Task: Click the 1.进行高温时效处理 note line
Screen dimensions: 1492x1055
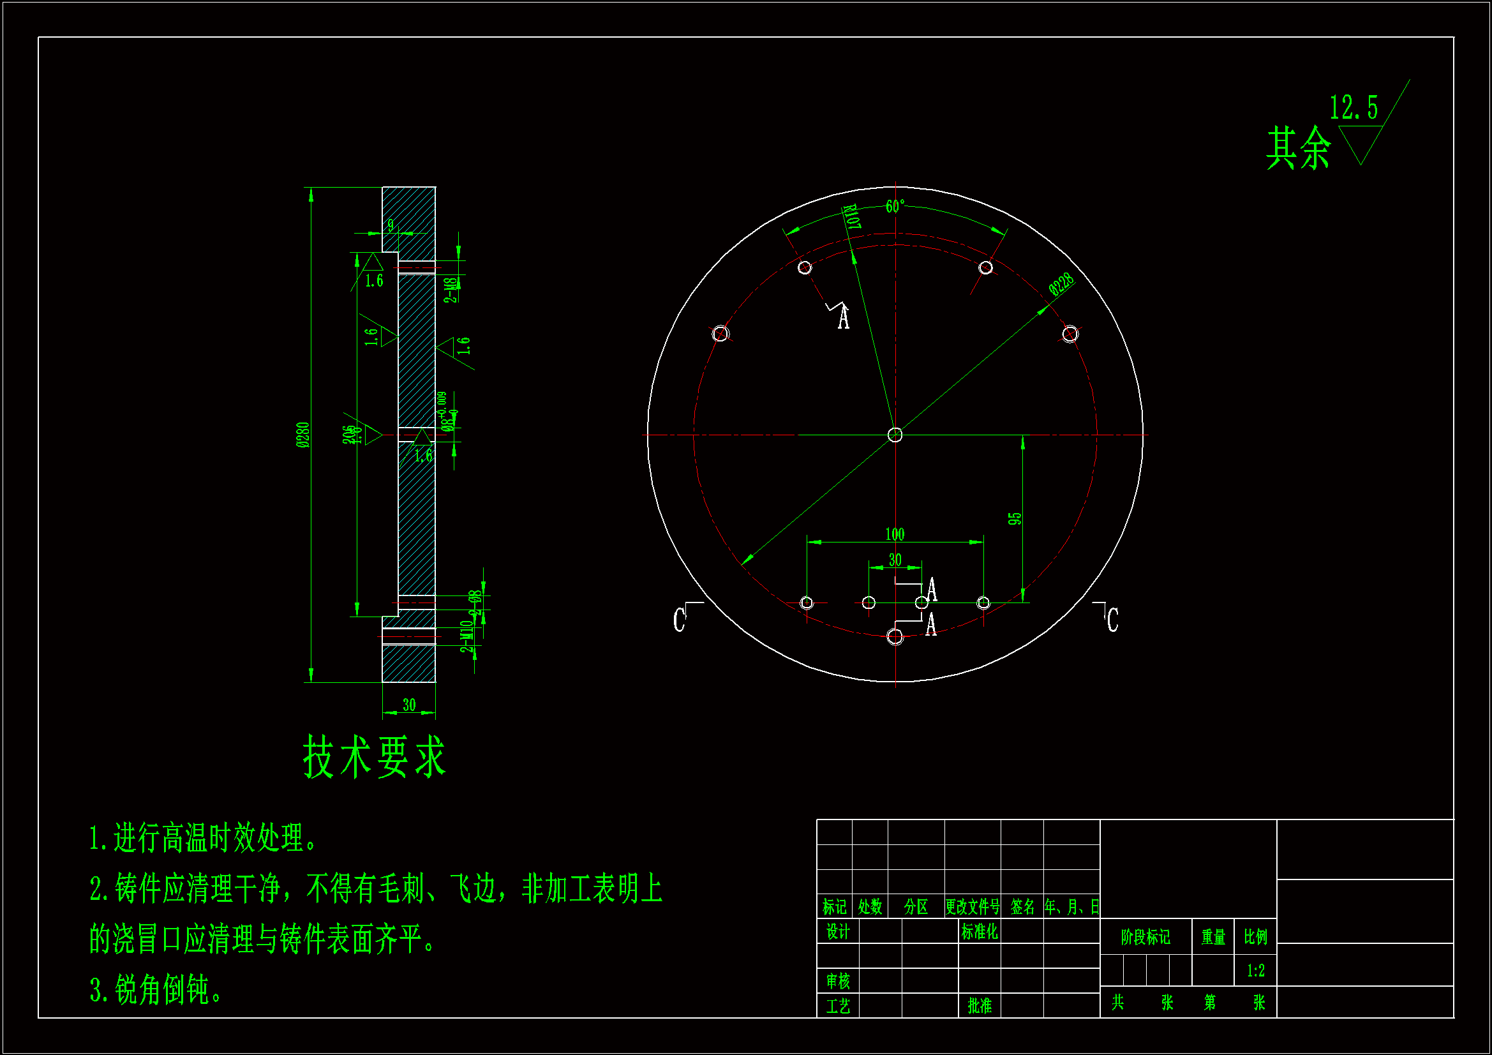Action: (203, 838)
